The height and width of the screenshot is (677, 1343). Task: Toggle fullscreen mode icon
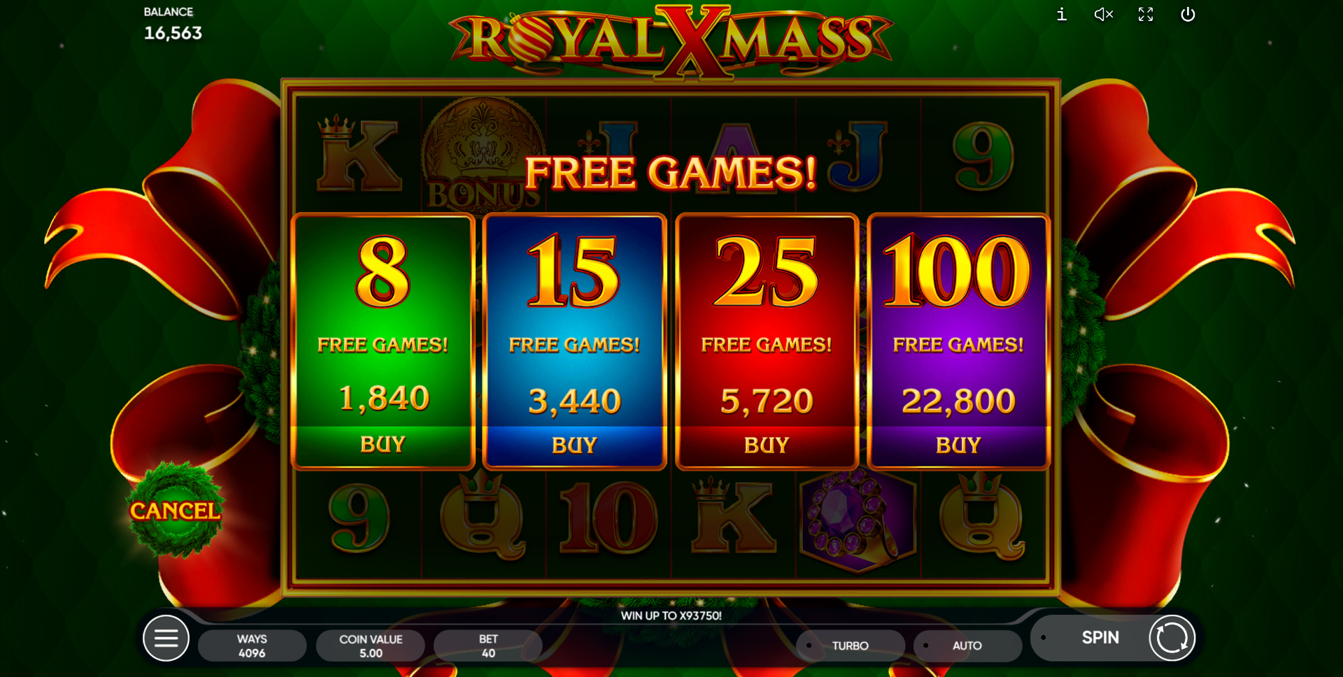(x=1146, y=14)
